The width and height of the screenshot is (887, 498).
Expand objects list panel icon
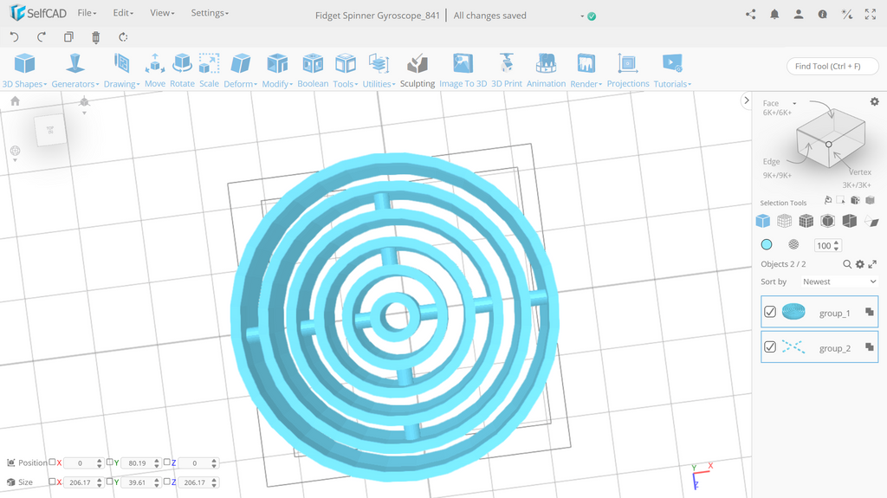[x=873, y=264]
